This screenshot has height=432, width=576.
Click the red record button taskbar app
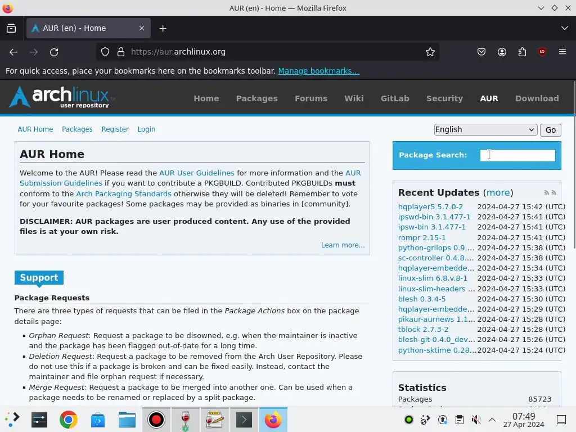click(156, 420)
